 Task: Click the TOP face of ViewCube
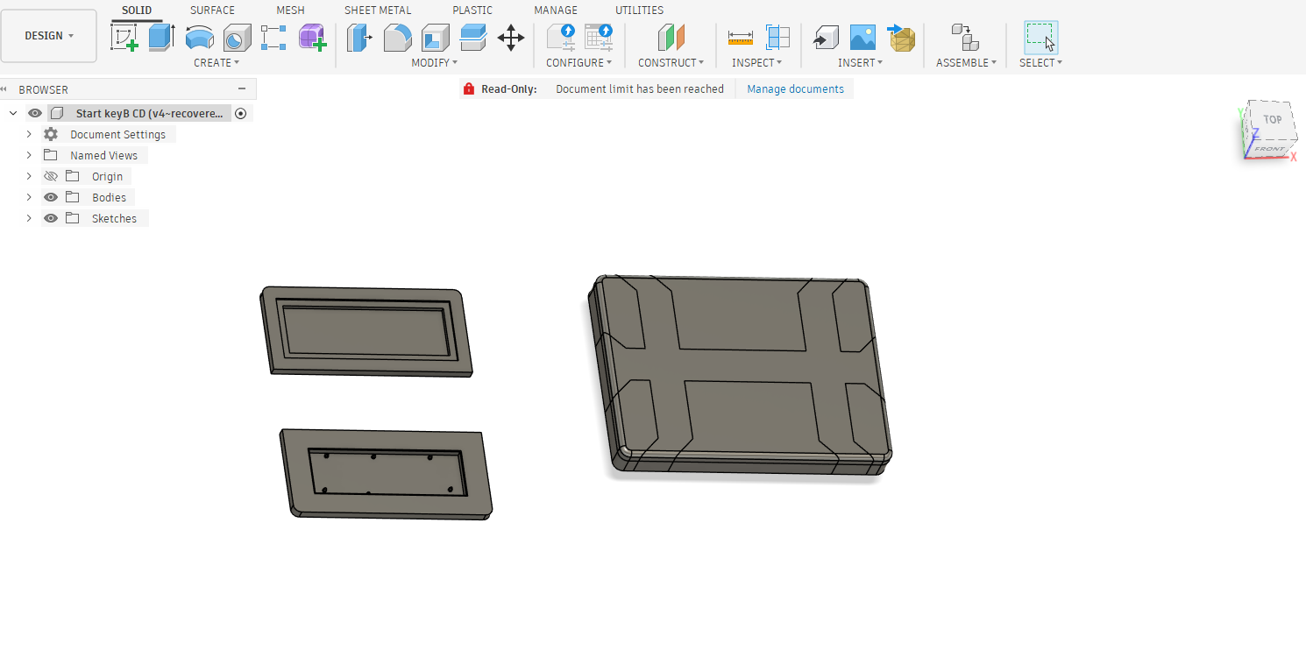[x=1272, y=120]
